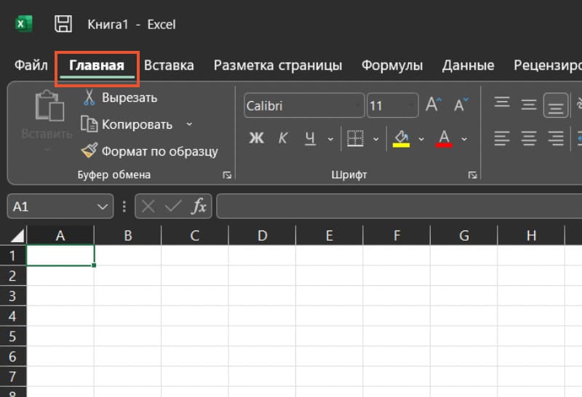Toggle bold formatting (Ж)
The width and height of the screenshot is (582, 397).
[x=256, y=138]
